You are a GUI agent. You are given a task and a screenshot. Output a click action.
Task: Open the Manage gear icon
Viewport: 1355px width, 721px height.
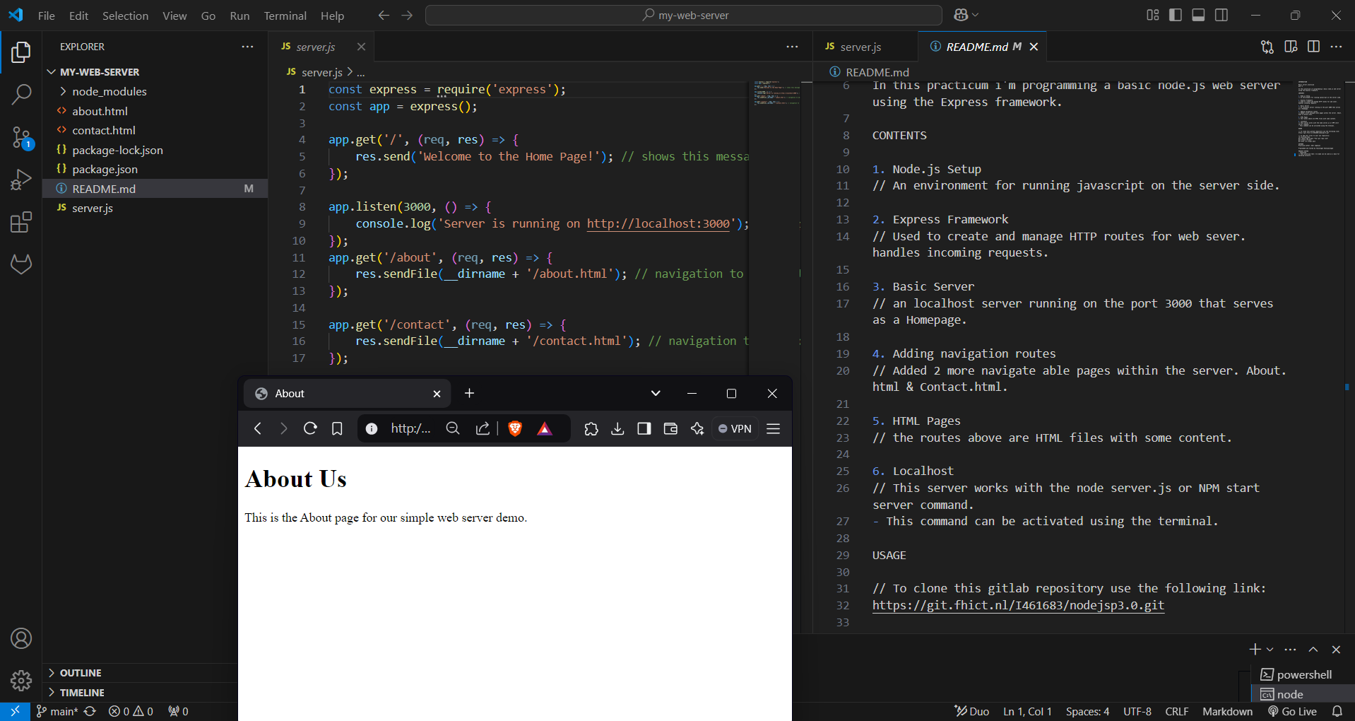[21, 681]
